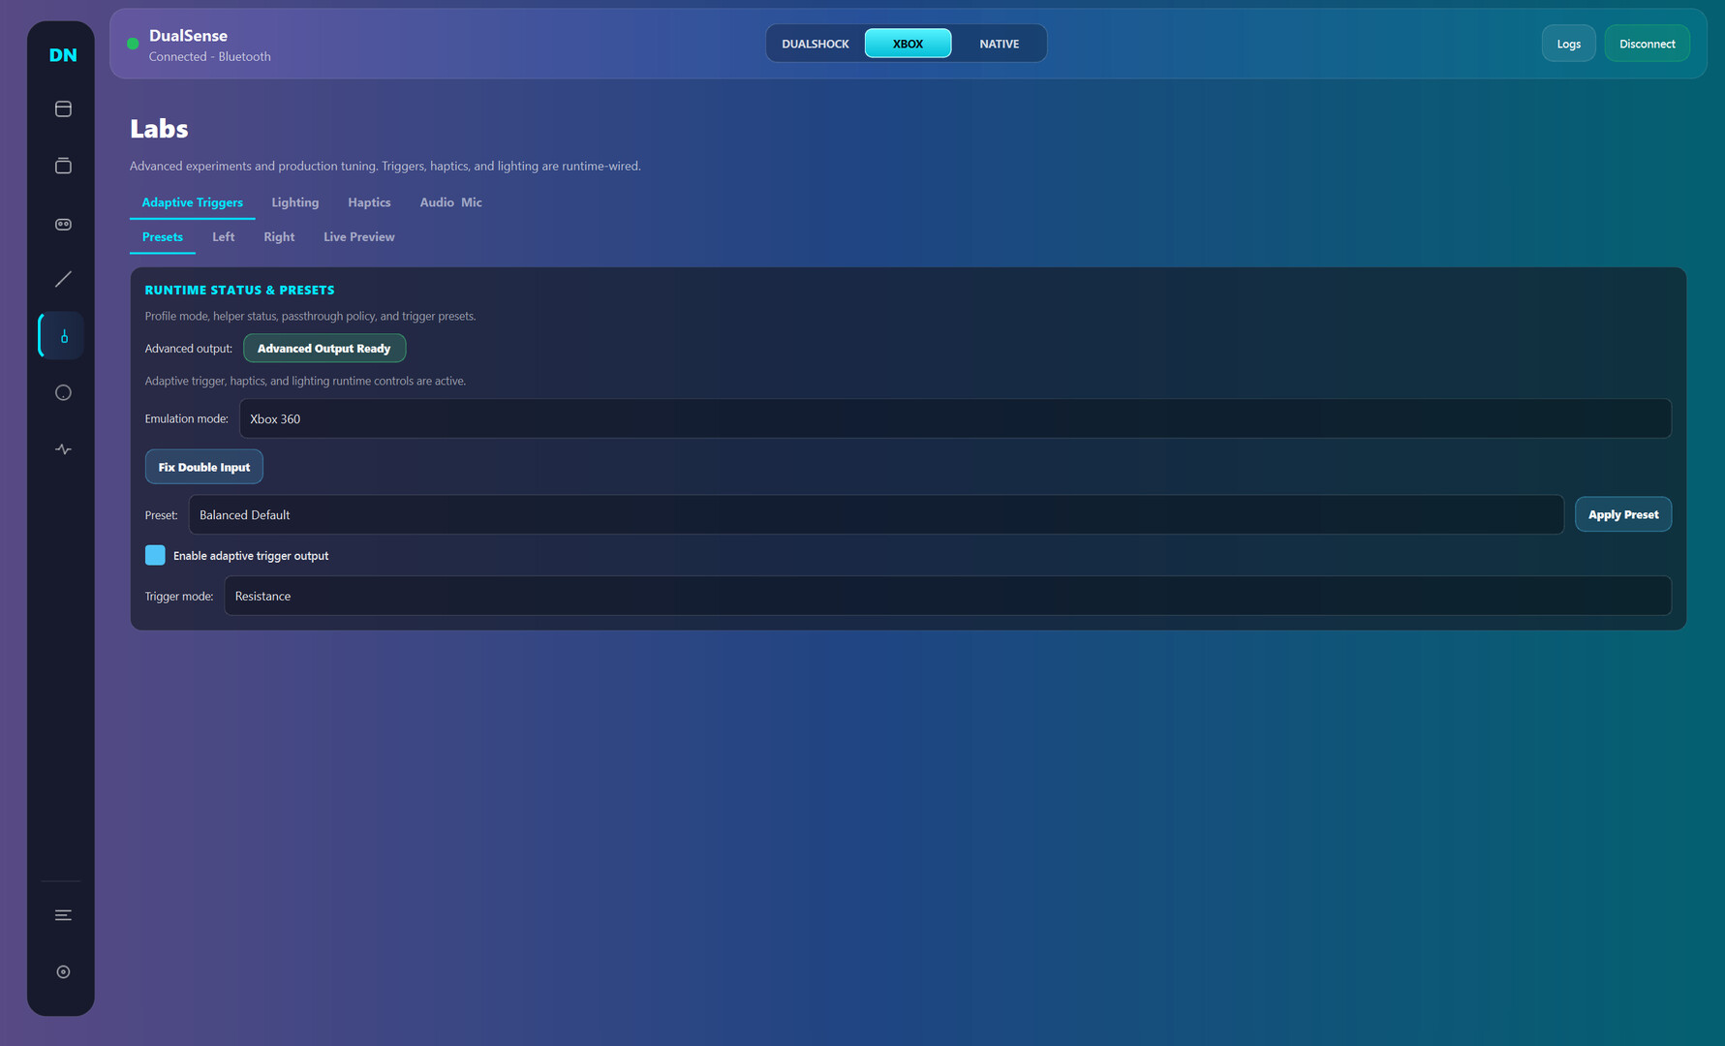1725x1046 pixels.
Task: Open the window-shaped sidebar icon at top
Action: click(63, 109)
